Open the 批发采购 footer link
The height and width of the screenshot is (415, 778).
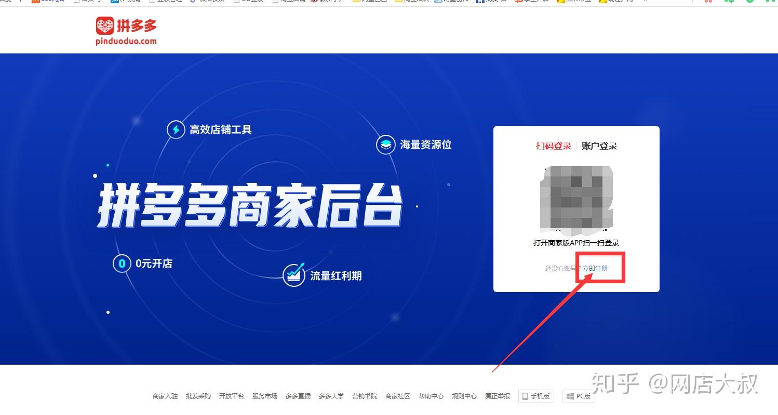(x=198, y=396)
